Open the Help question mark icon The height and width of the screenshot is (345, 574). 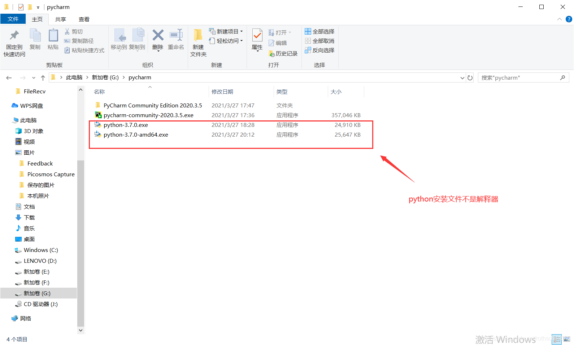point(569,19)
